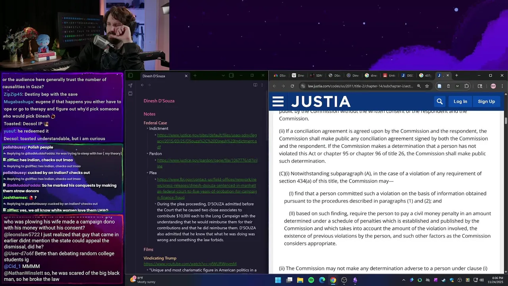
Task: Go back in Chrome browser
Action: 274,86
